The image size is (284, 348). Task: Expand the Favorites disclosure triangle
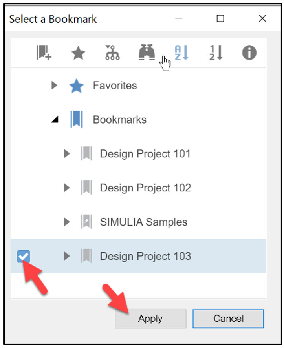[x=54, y=86]
